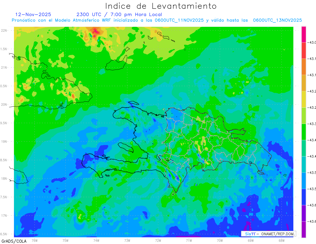Image resolution: width=316 pixels, height=244 pixels.
Task: Click the "72W" longitude label
Action: [158, 240]
